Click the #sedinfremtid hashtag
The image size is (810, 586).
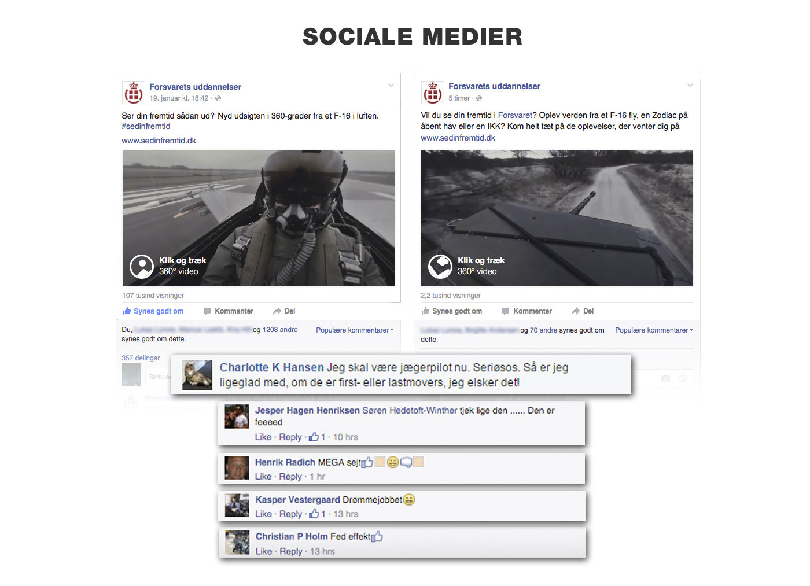(x=146, y=126)
